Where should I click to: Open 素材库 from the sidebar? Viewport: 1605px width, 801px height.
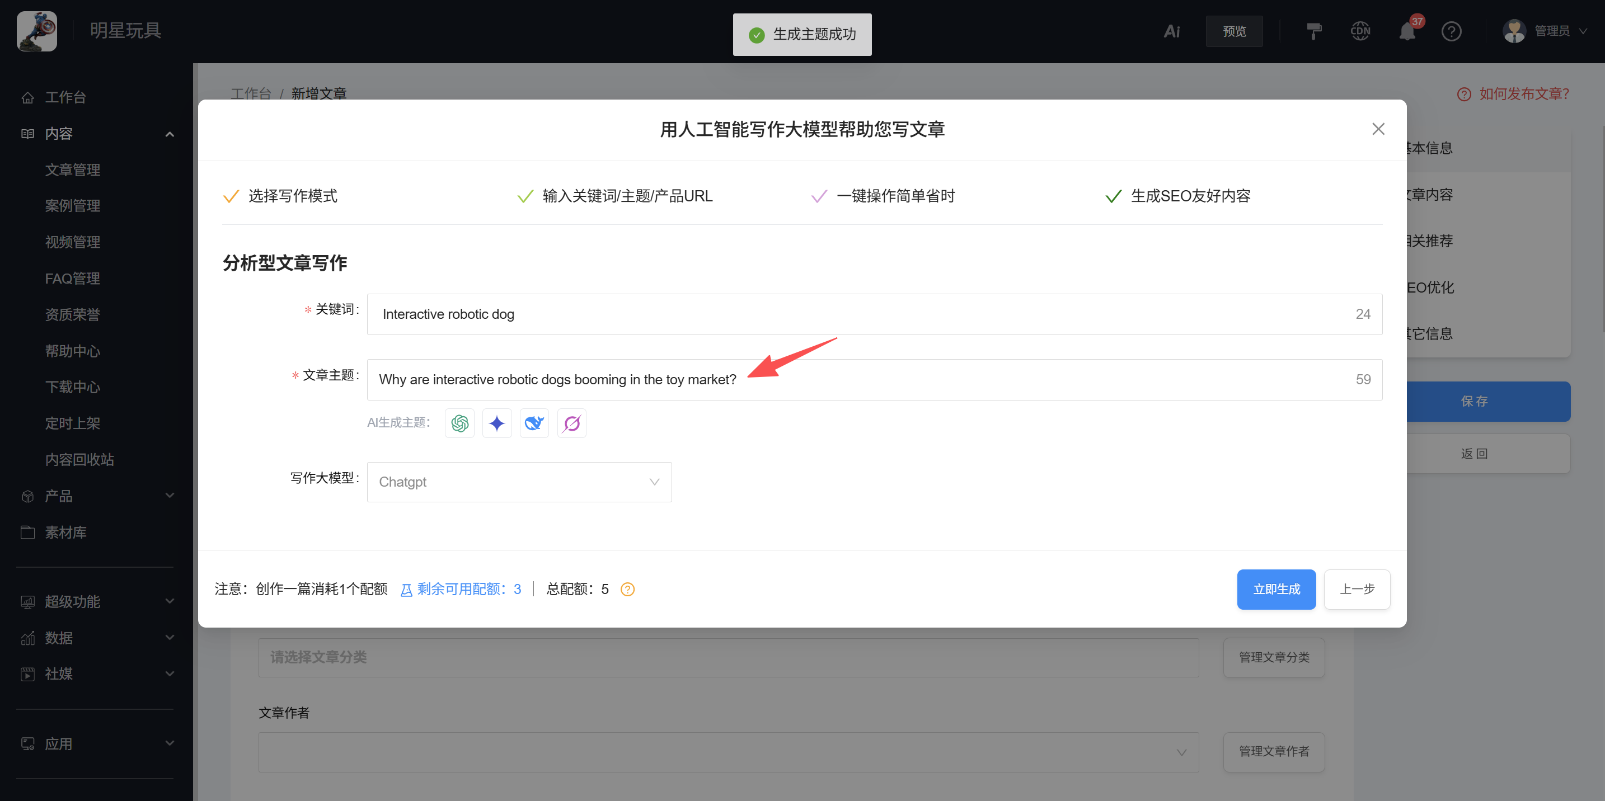coord(66,532)
